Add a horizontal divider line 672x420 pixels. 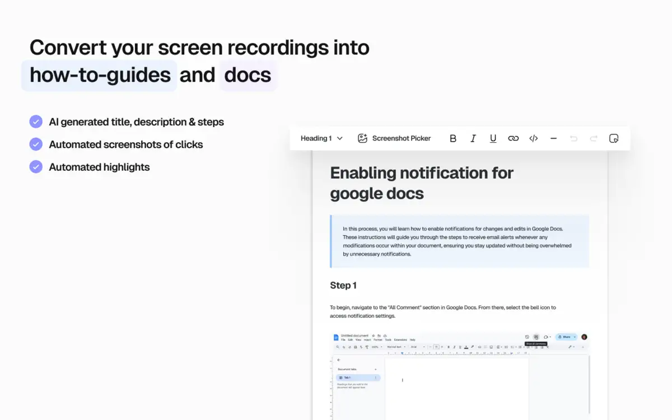(x=553, y=138)
